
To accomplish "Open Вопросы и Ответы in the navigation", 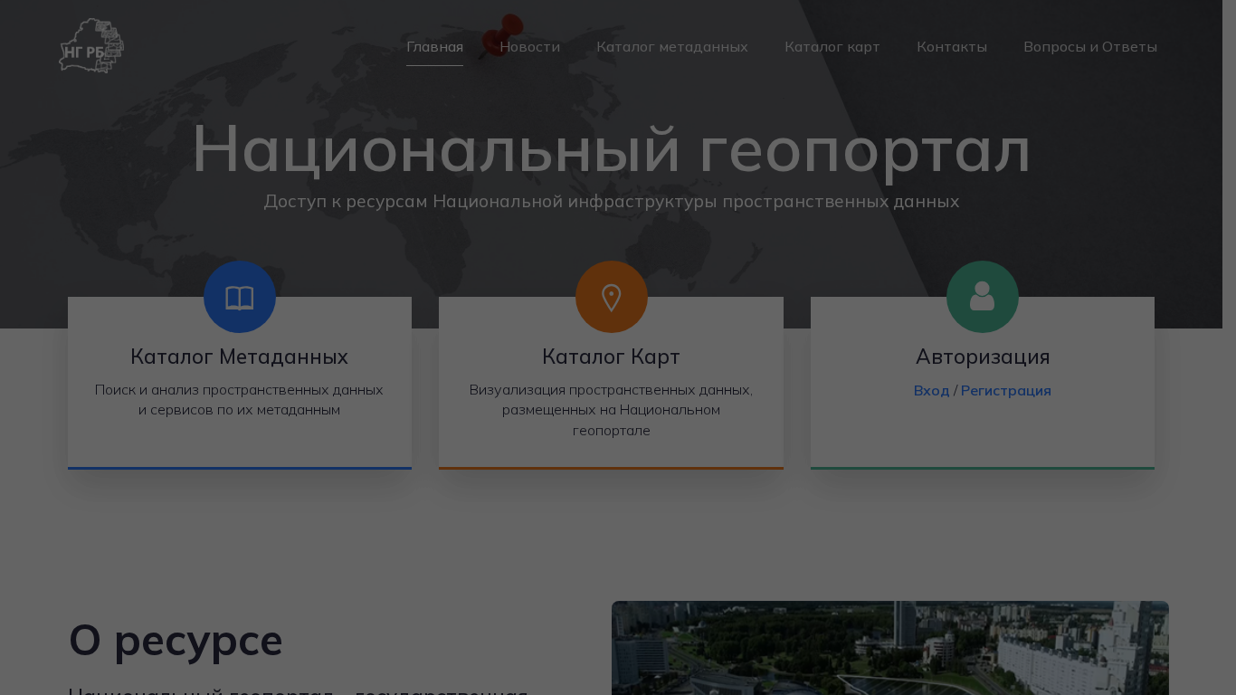I will [x=1090, y=47].
